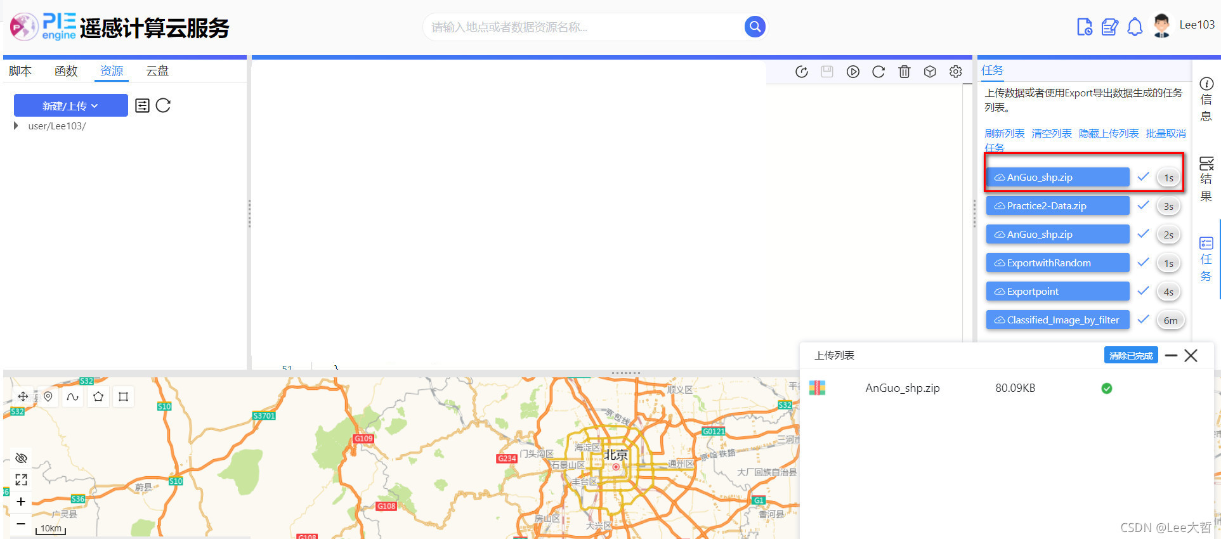Click the reload circular arrow in editor toolbar
1221x539 pixels.
pyautogui.click(x=878, y=72)
